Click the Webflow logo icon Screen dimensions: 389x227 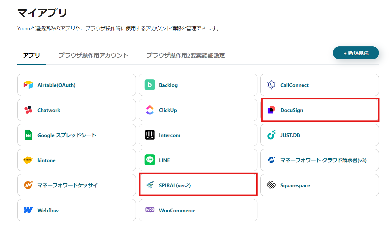pos(28,210)
